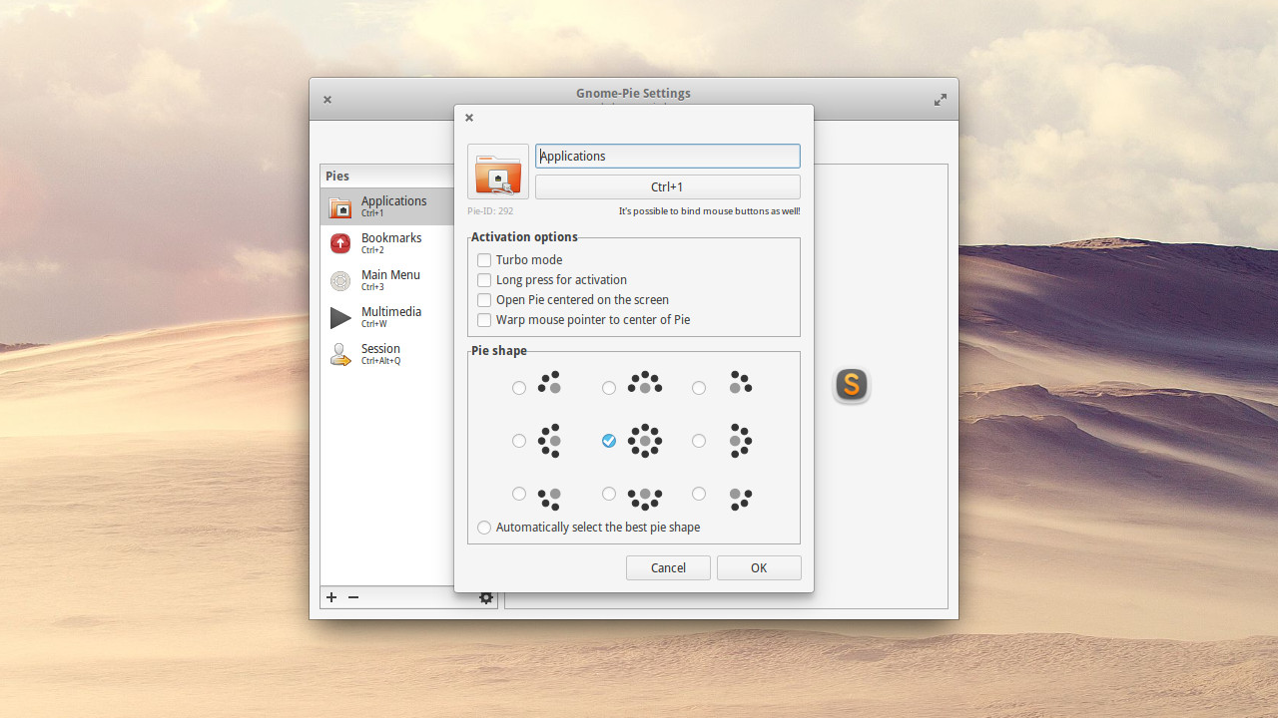The width and height of the screenshot is (1278, 718).
Task: Select the bottom-left quarter pie shape
Action: (x=519, y=494)
